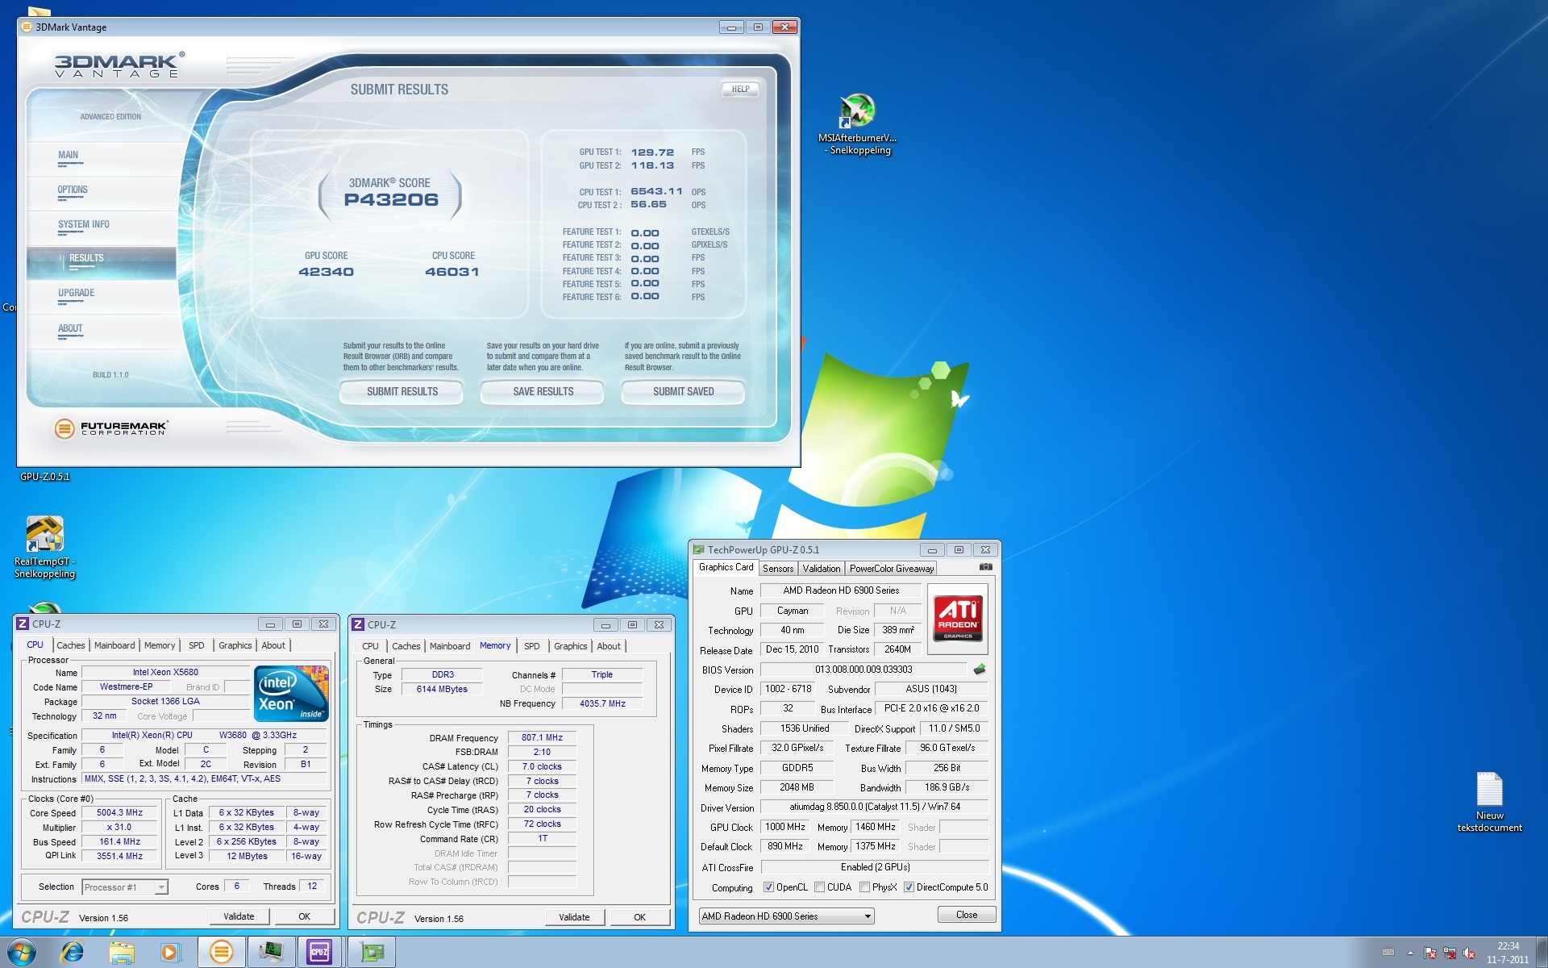1548x968 pixels.
Task: Click the Intel Xeon inside logo in CPU-Z
Action: [x=291, y=693]
